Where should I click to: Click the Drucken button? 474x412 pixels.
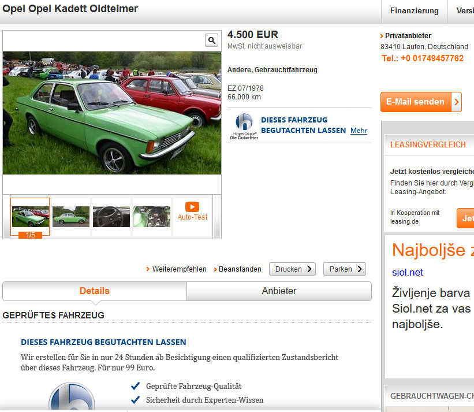292,269
